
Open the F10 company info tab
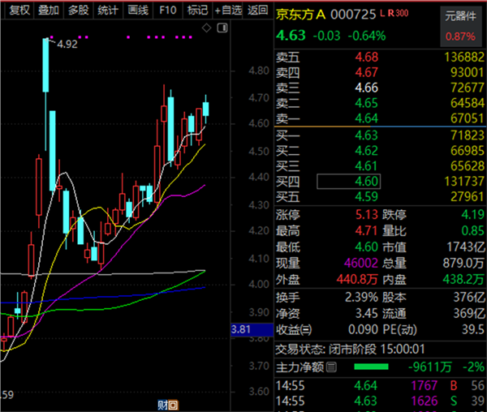(167, 11)
